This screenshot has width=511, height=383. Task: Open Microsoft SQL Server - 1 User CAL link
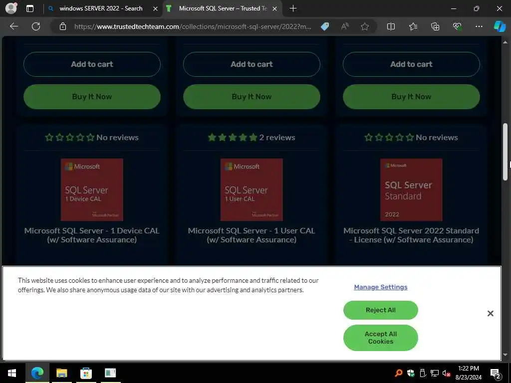tap(252, 235)
